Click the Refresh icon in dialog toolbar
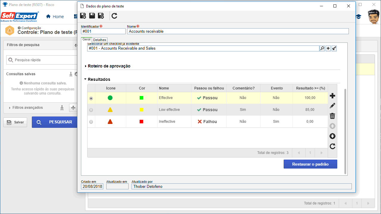This screenshot has width=381, height=214. (114, 16)
